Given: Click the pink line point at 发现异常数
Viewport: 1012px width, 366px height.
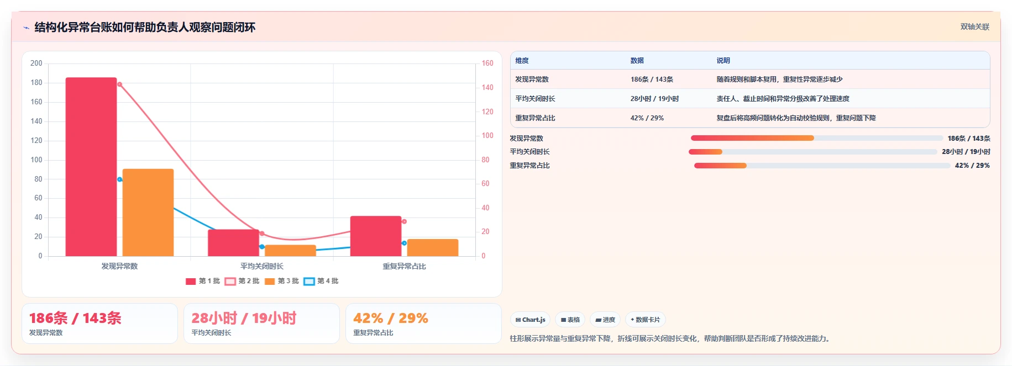Looking at the screenshot, I should point(120,84).
